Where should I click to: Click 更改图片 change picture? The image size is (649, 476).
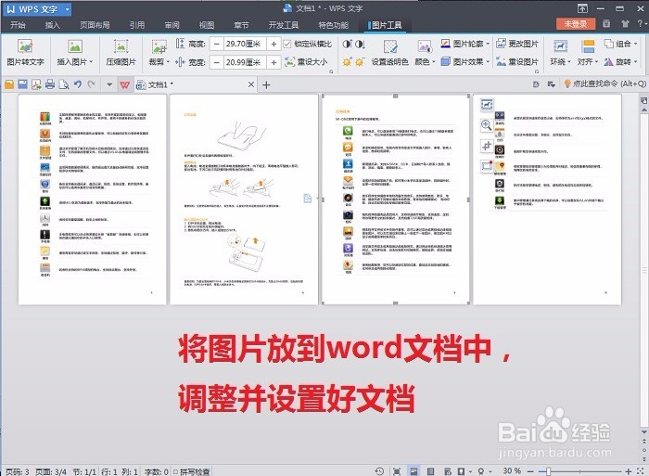517,44
